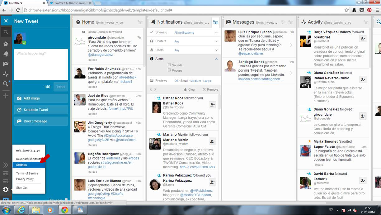Screen dimensions: 381x215
Task: Close the New Tweet panel
Action: pyautogui.click(x=6, y=21)
